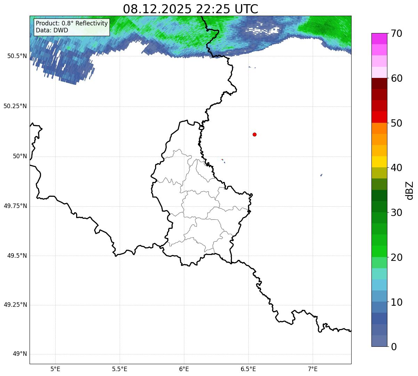The image size is (418, 376).
Task: Click the red station marker dot
Action: (x=255, y=134)
